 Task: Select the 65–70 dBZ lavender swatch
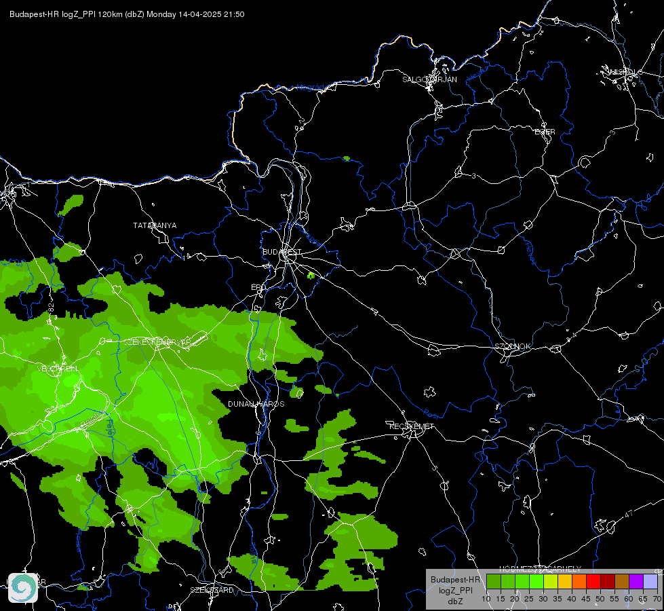click(650, 581)
